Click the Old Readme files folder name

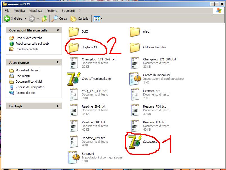pyautogui.click(x=154, y=47)
